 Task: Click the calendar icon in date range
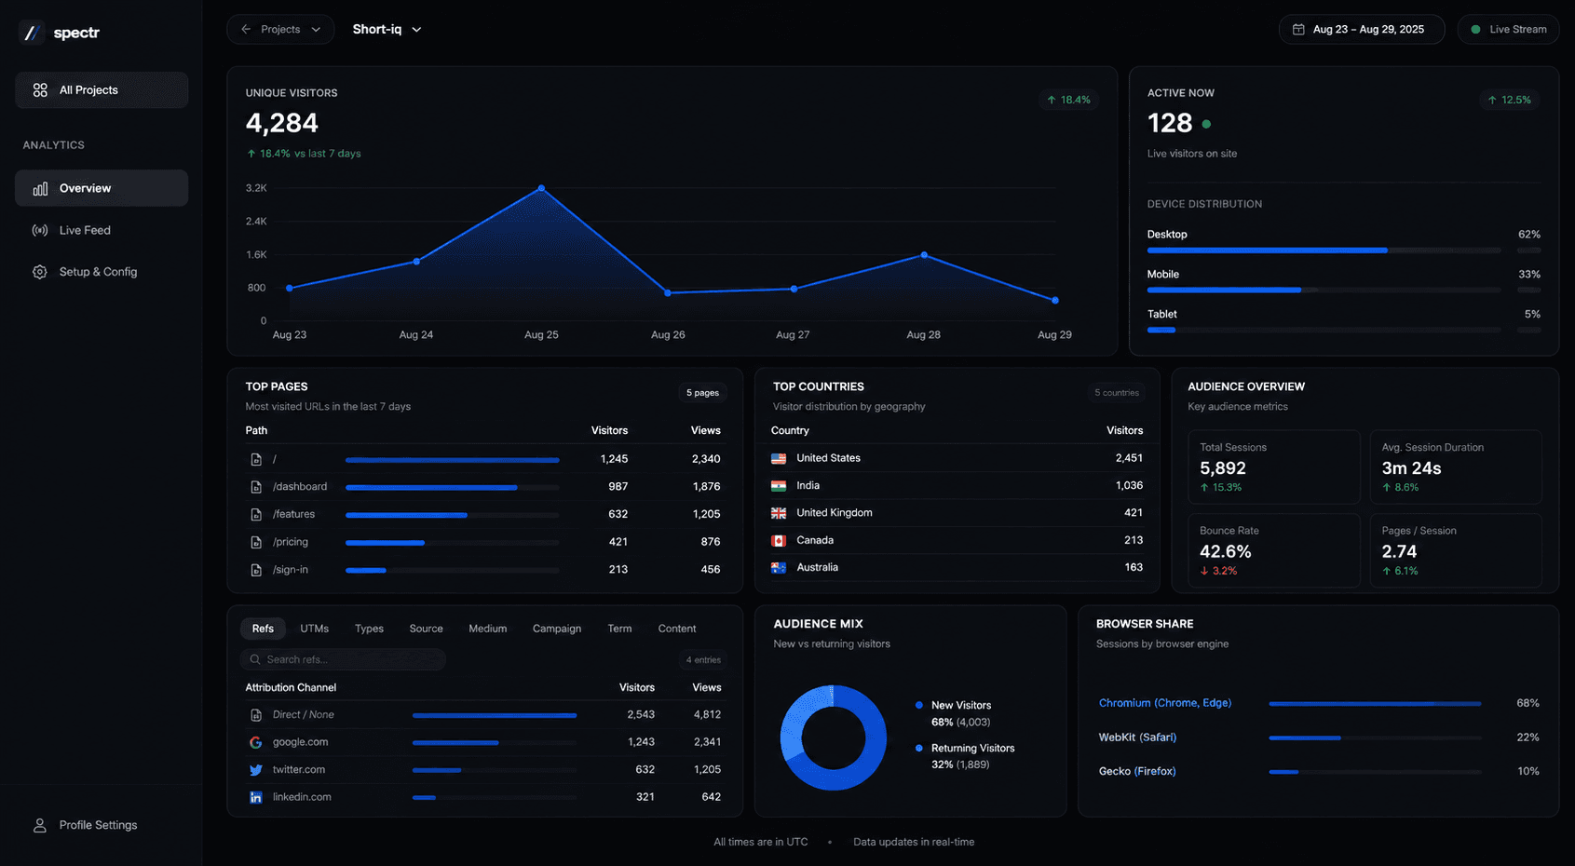coord(1298,30)
